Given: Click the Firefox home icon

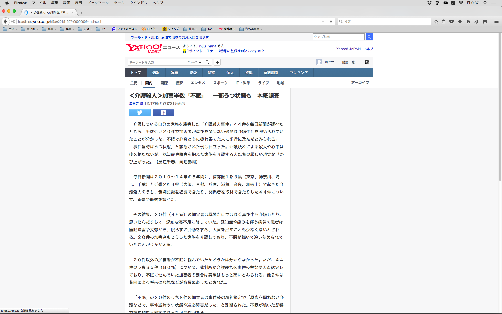Looking at the screenshot, I should point(468,21).
